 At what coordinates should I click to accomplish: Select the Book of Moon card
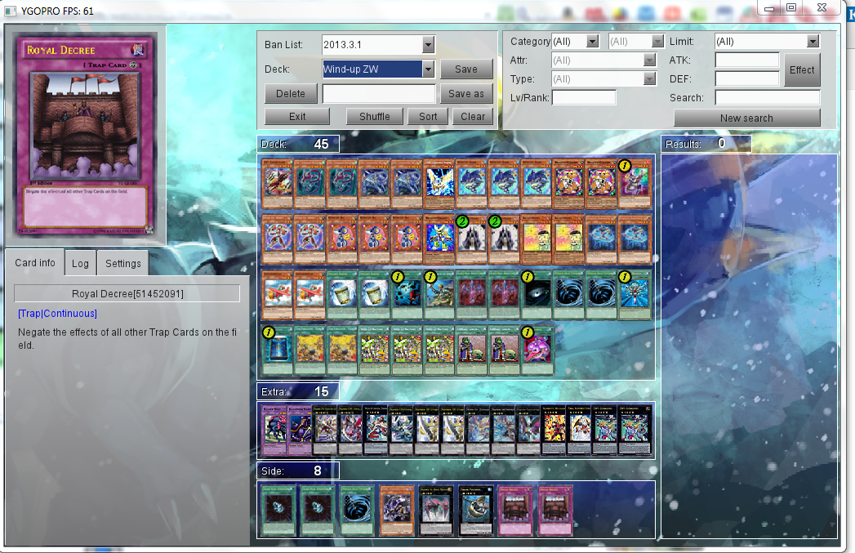point(278,350)
